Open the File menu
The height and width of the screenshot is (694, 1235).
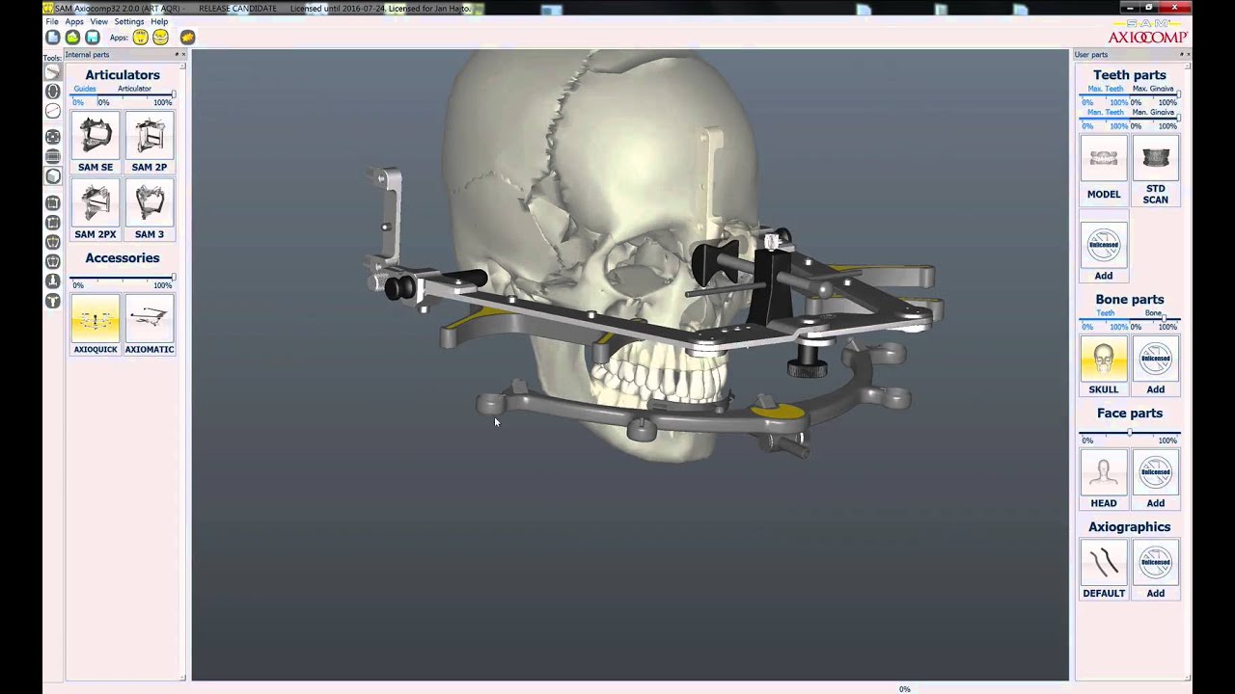52,21
